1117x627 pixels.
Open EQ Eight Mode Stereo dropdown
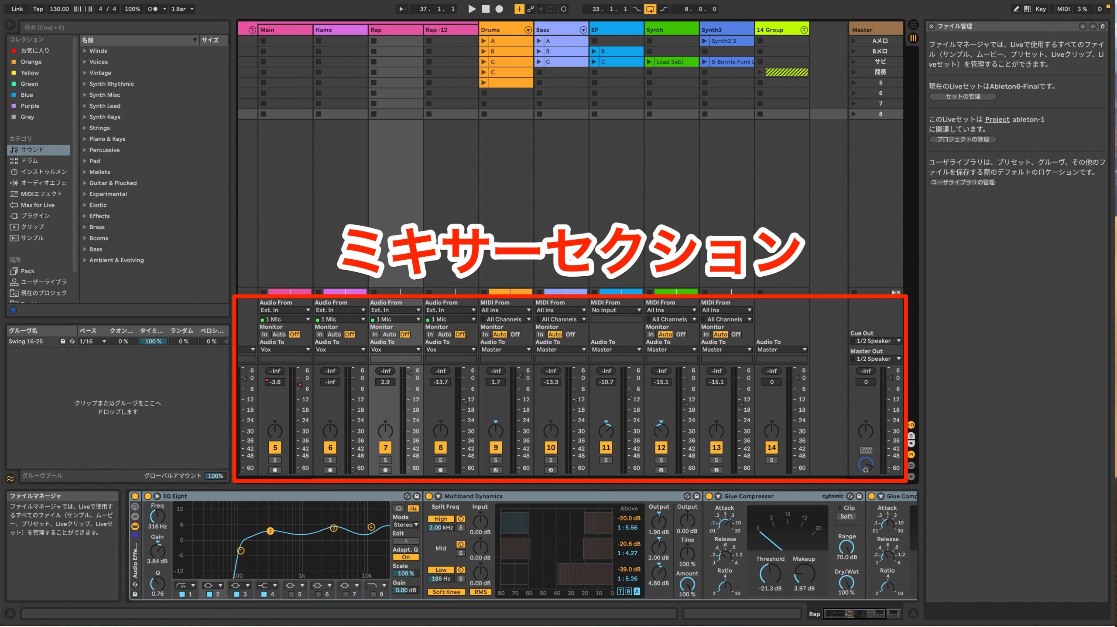tap(406, 525)
